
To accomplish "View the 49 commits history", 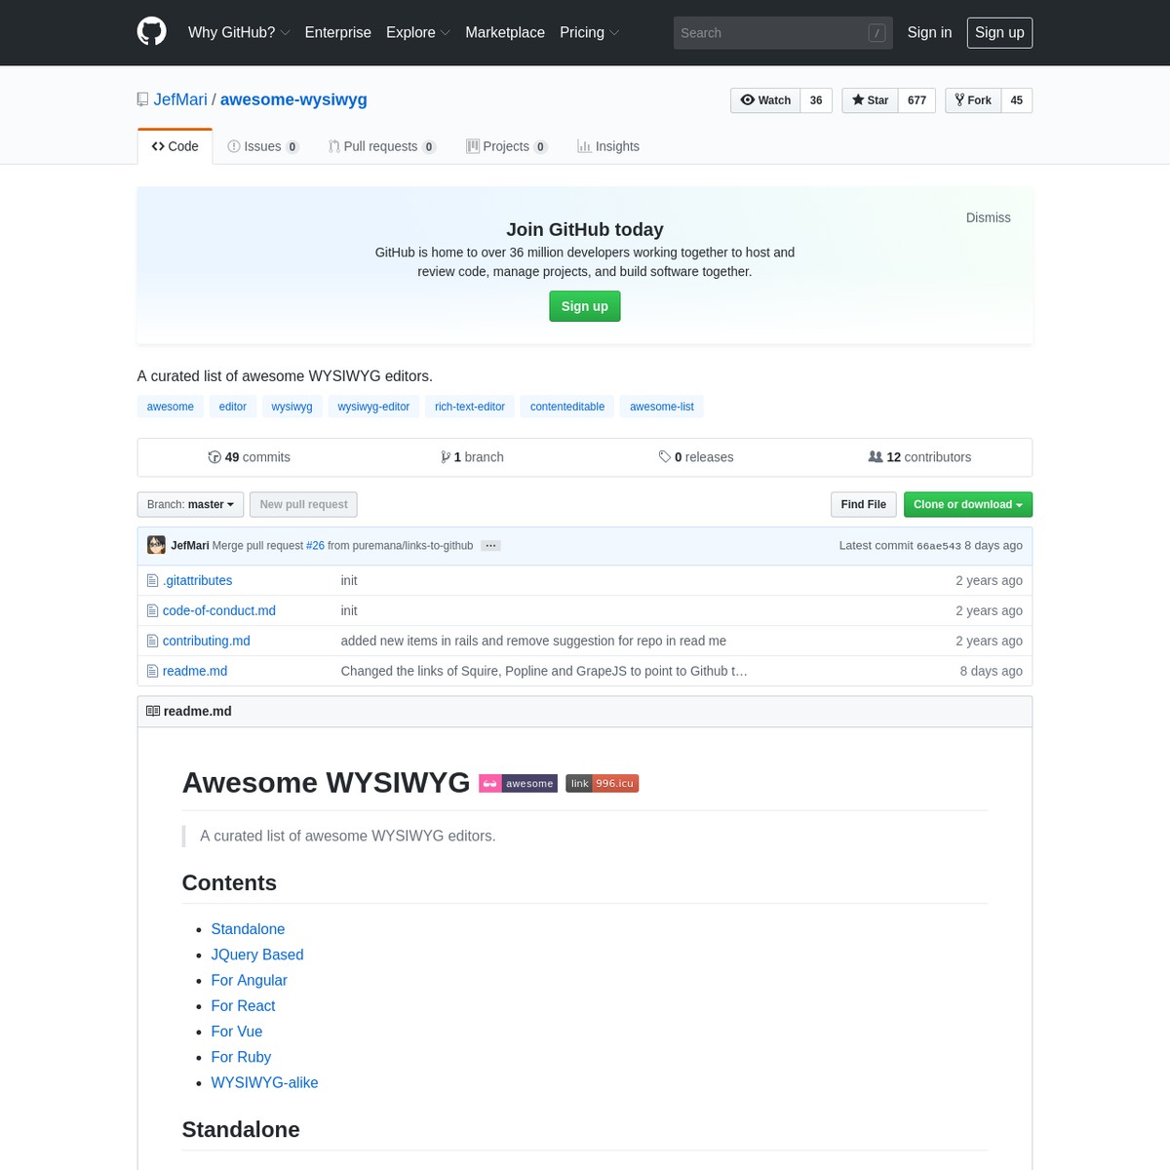I will pos(249,457).
